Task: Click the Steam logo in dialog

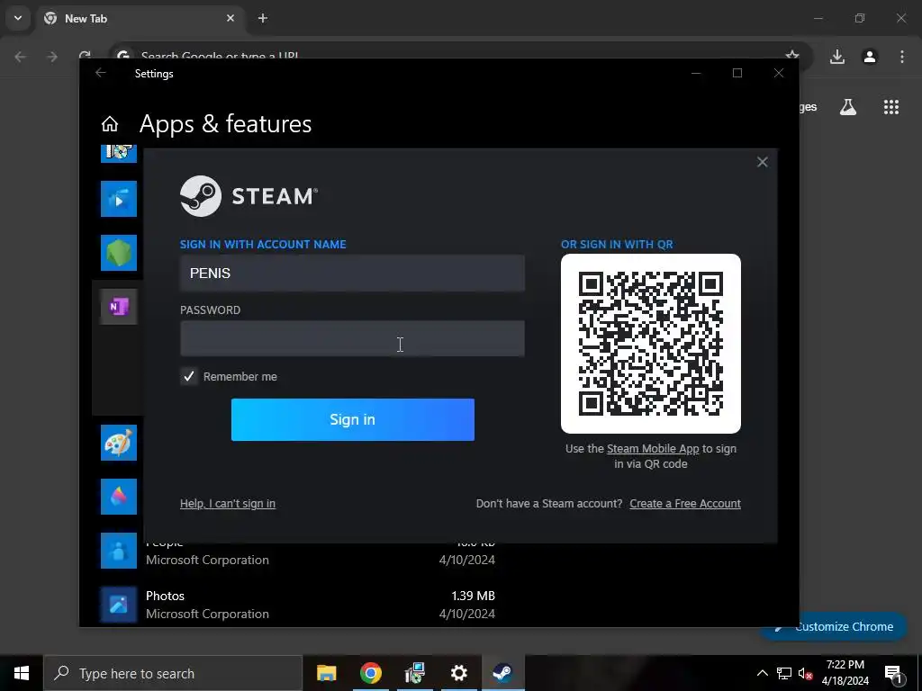Action: [249, 196]
